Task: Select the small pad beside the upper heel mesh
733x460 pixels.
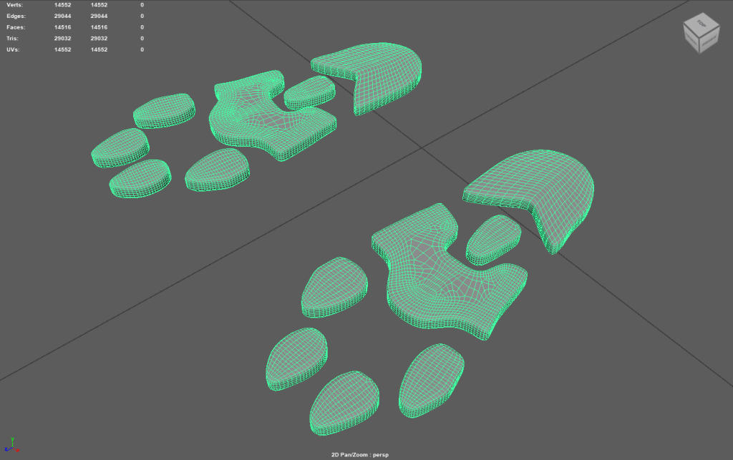Action: (x=309, y=92)
